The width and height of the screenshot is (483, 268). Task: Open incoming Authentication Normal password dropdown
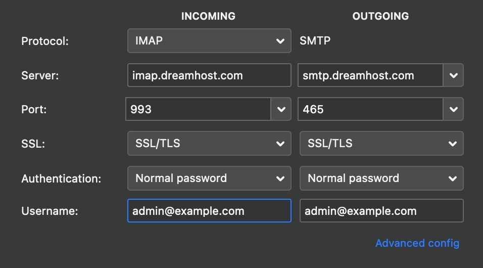pos(209,178)
